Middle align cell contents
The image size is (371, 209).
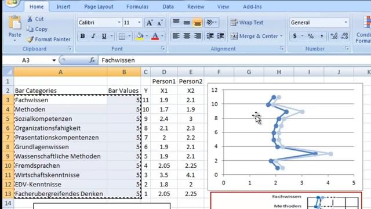(x=187, y=22)
